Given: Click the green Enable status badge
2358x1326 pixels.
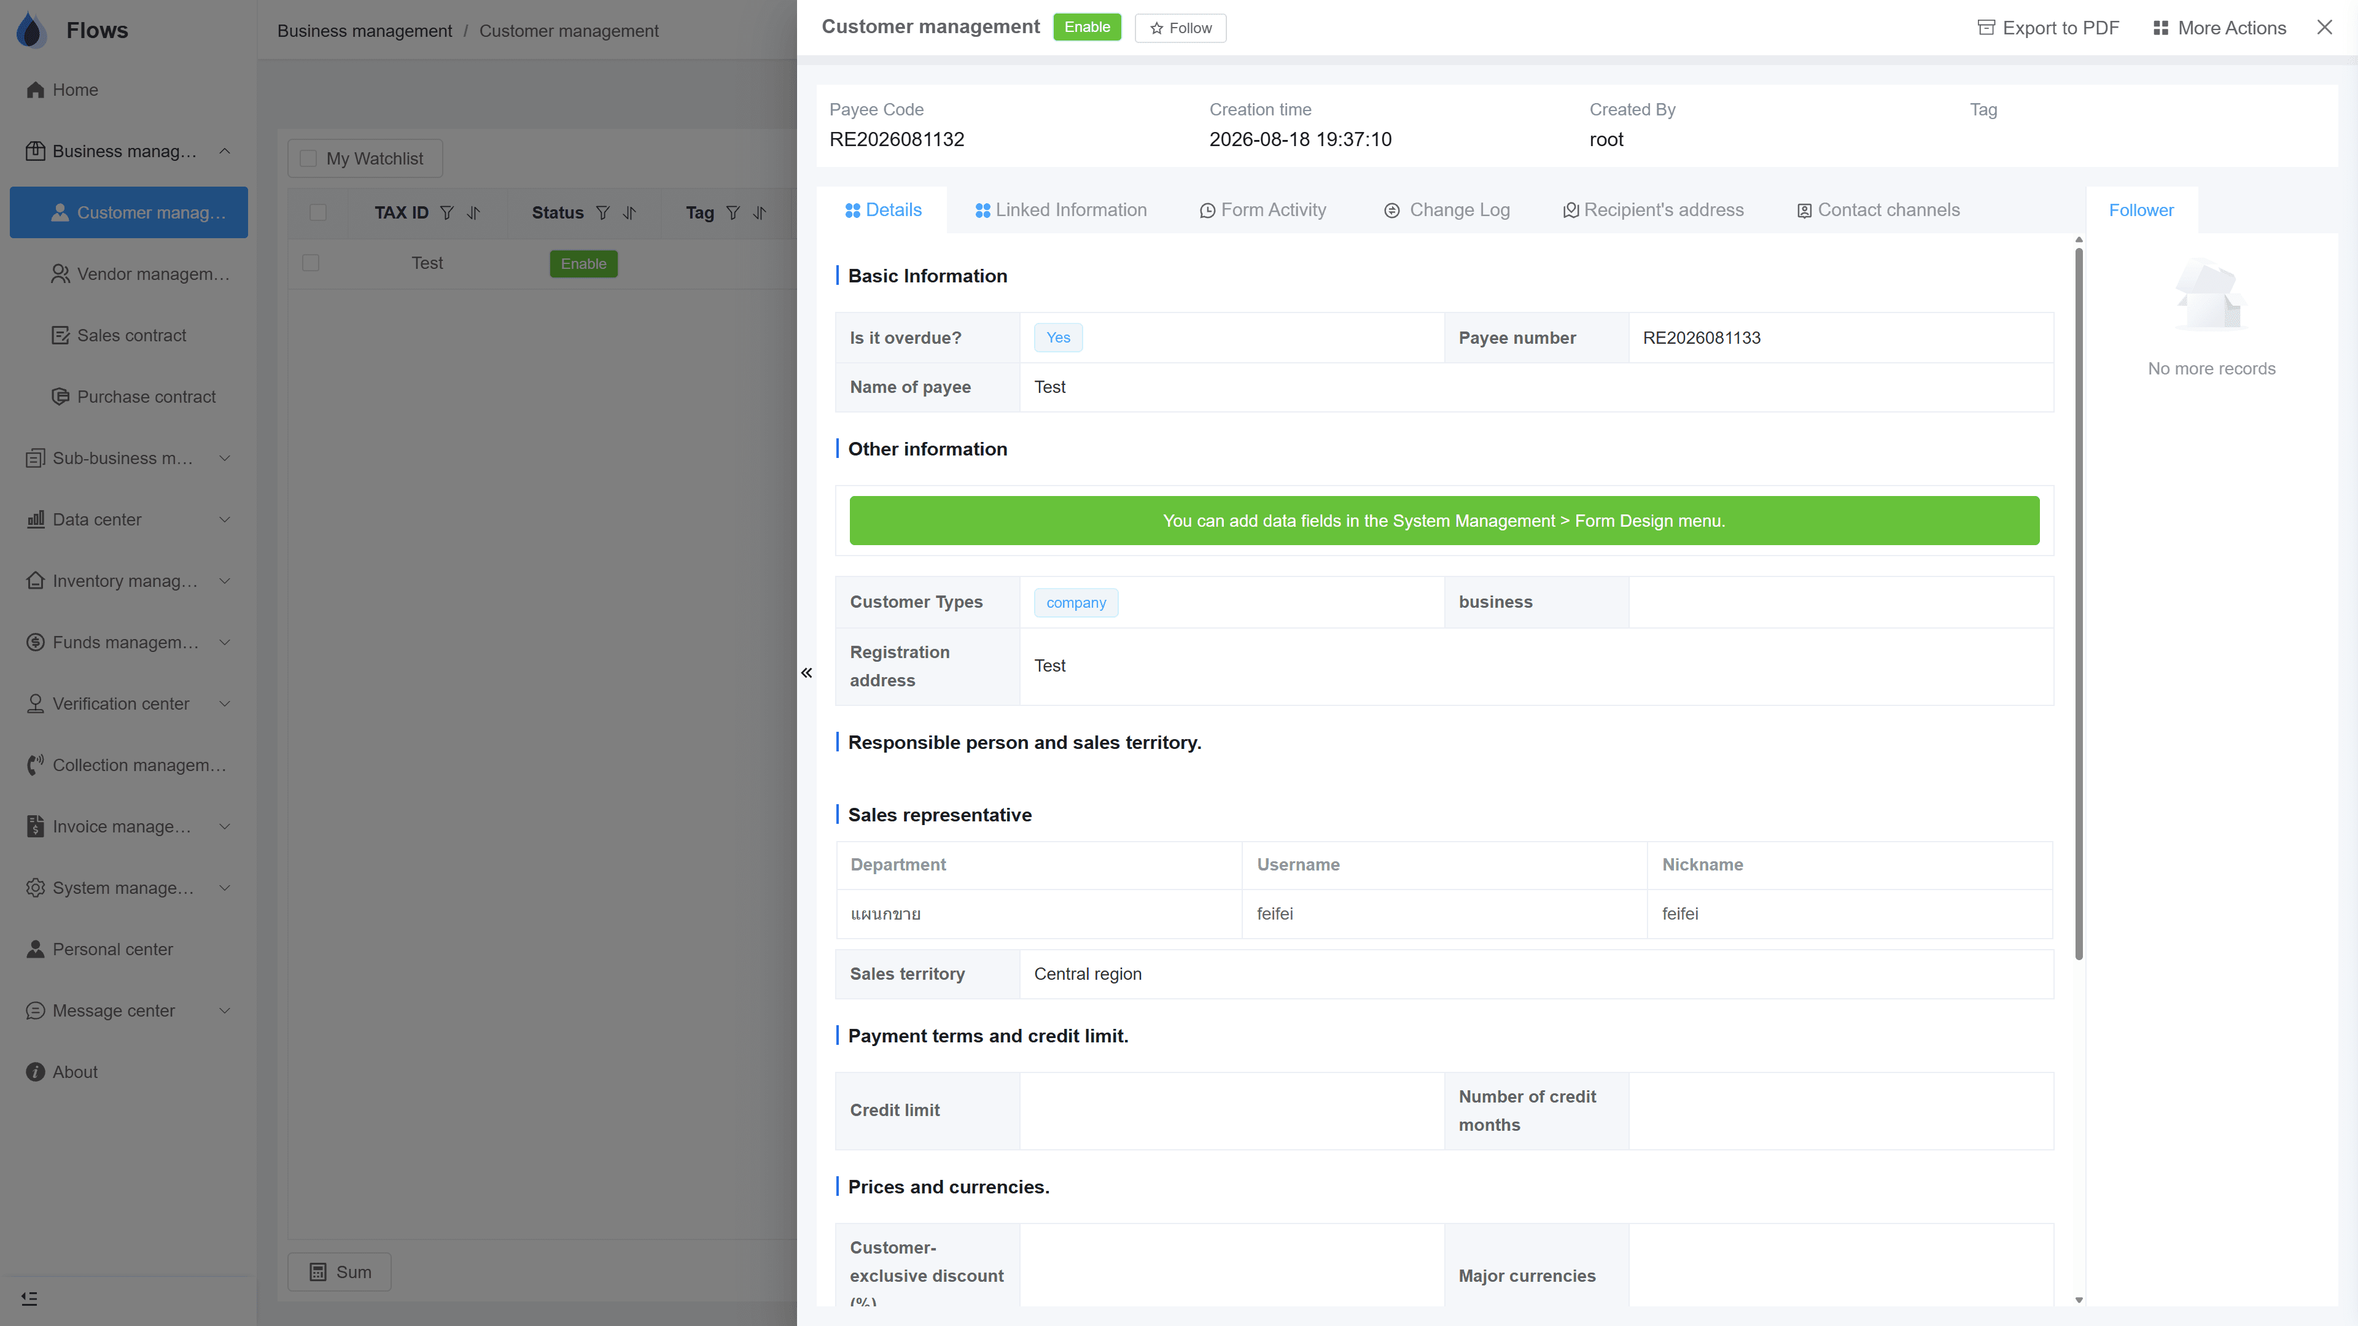Looking at the screenshot, I should tap(1086, 26).
